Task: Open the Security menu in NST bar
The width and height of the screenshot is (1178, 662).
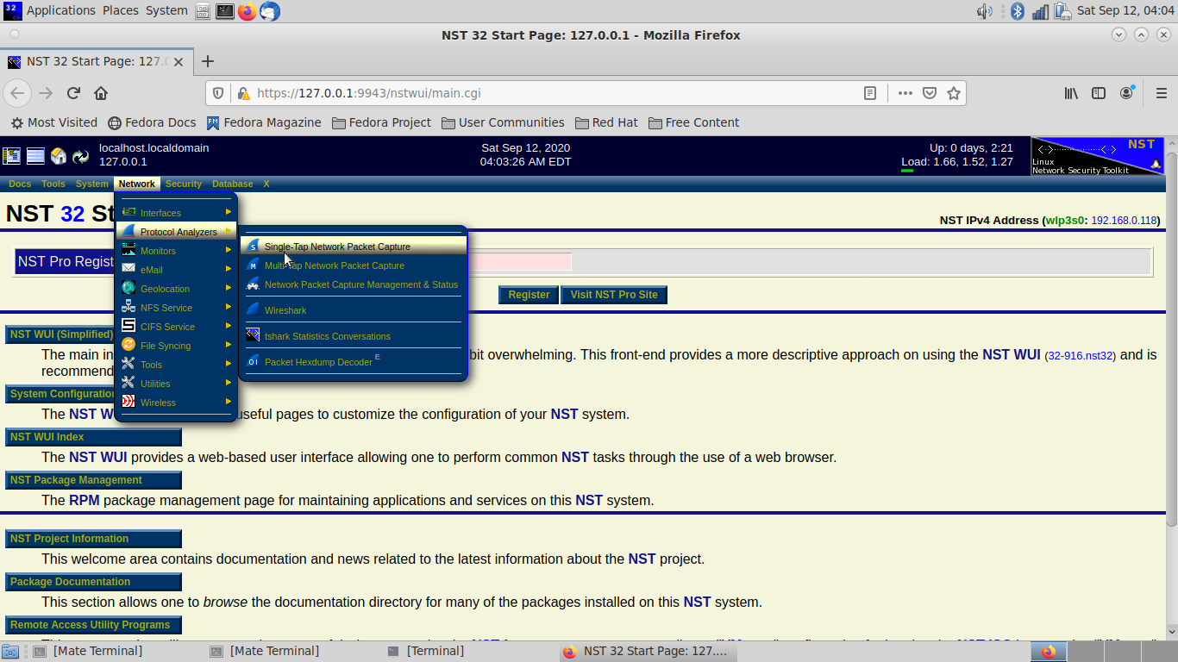Action: click(183, 184)
